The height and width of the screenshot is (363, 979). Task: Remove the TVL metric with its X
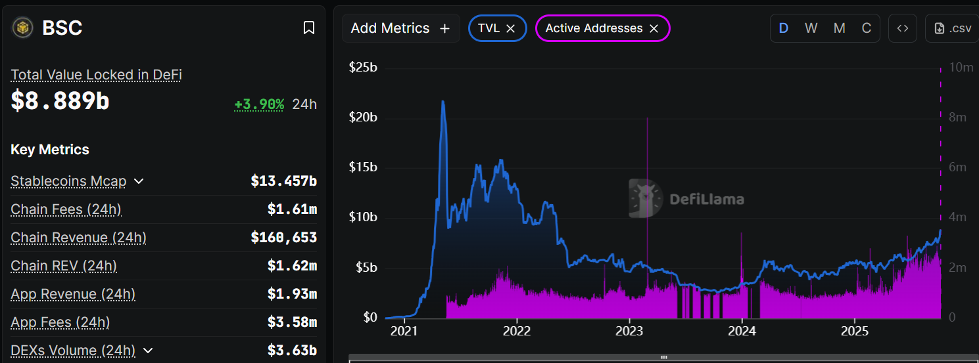coord(510,28)
